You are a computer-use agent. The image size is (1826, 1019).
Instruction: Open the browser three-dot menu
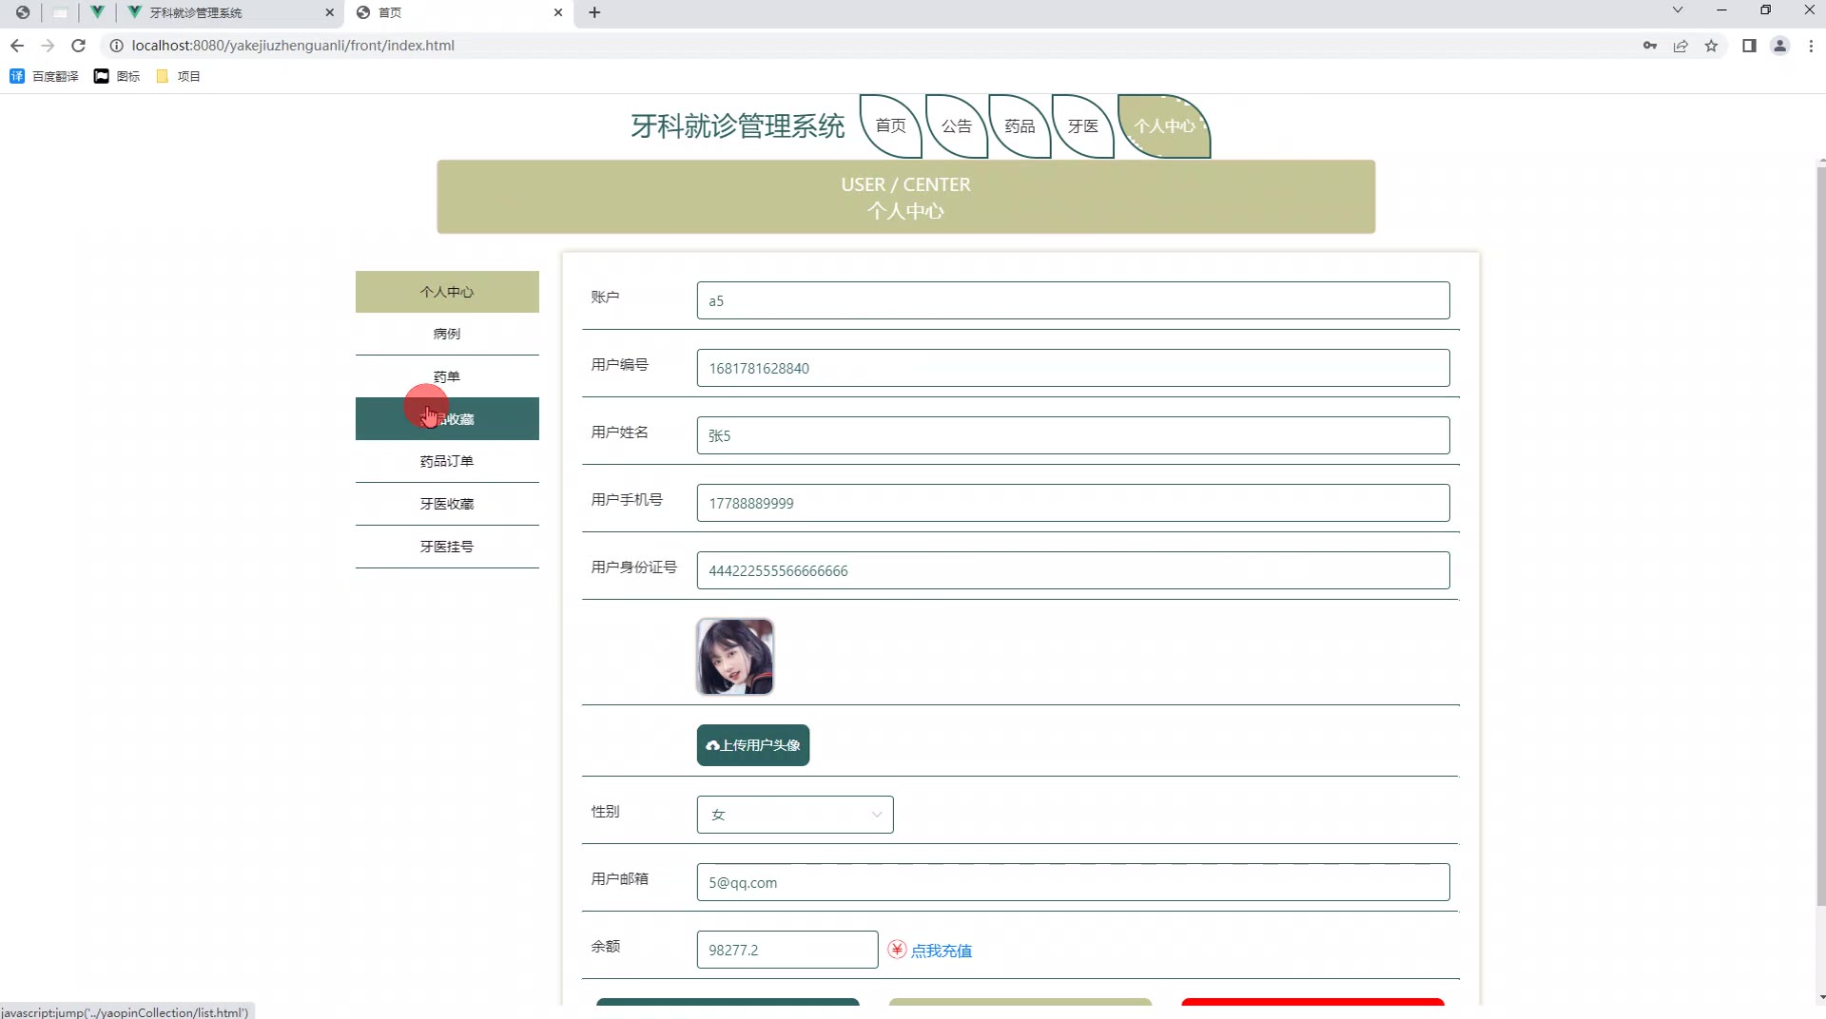click(1811, 46)
